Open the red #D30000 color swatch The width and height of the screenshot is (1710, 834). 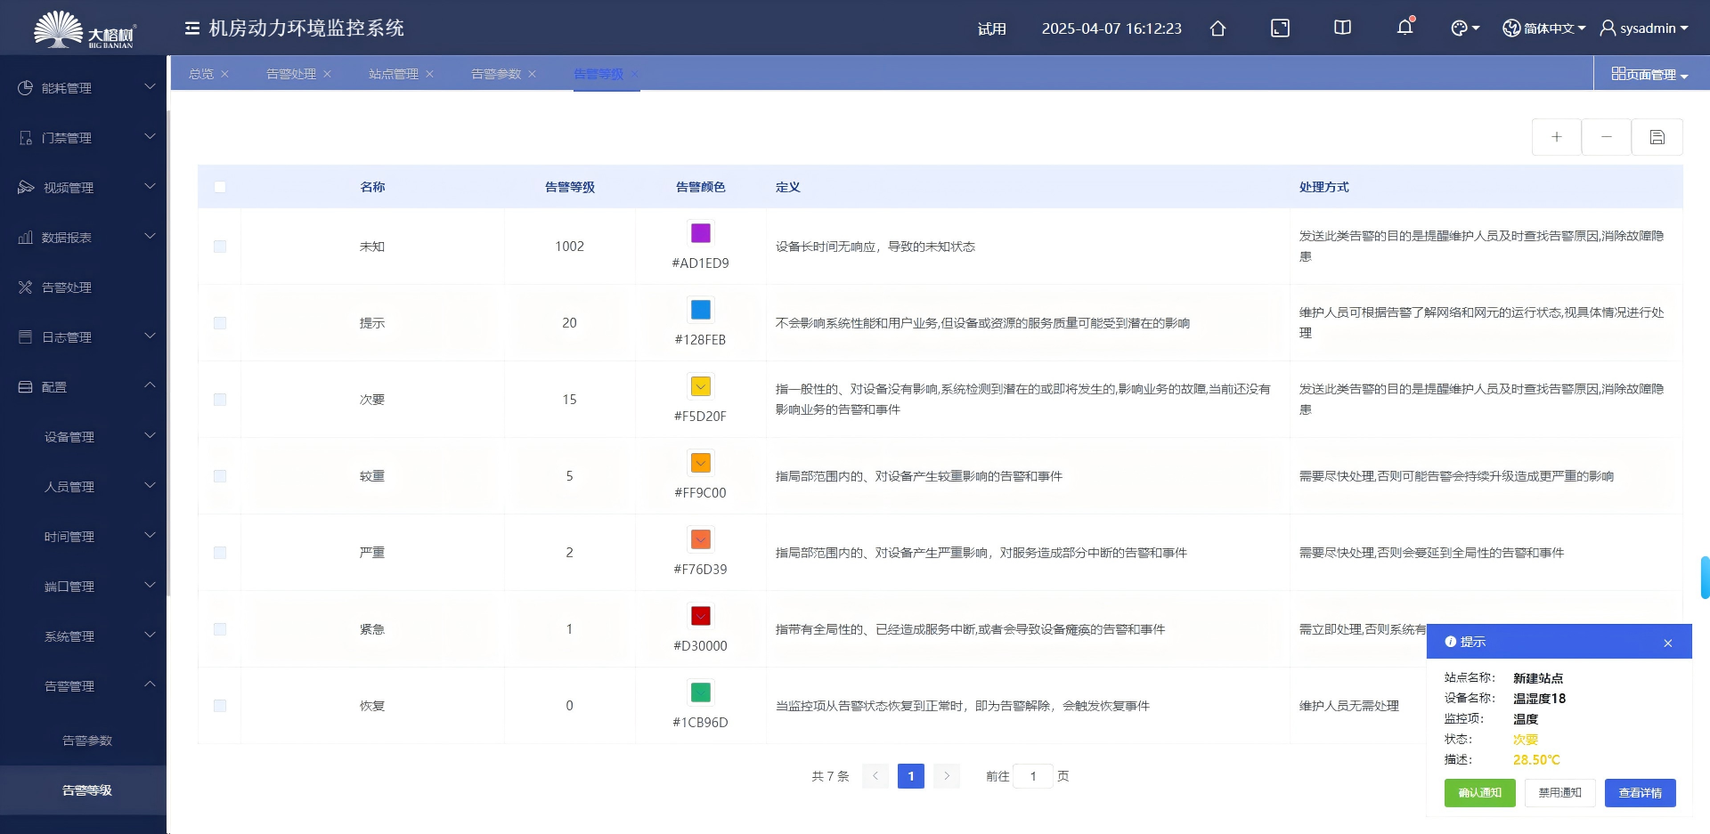pyautogui.click(x=701, y=616)
